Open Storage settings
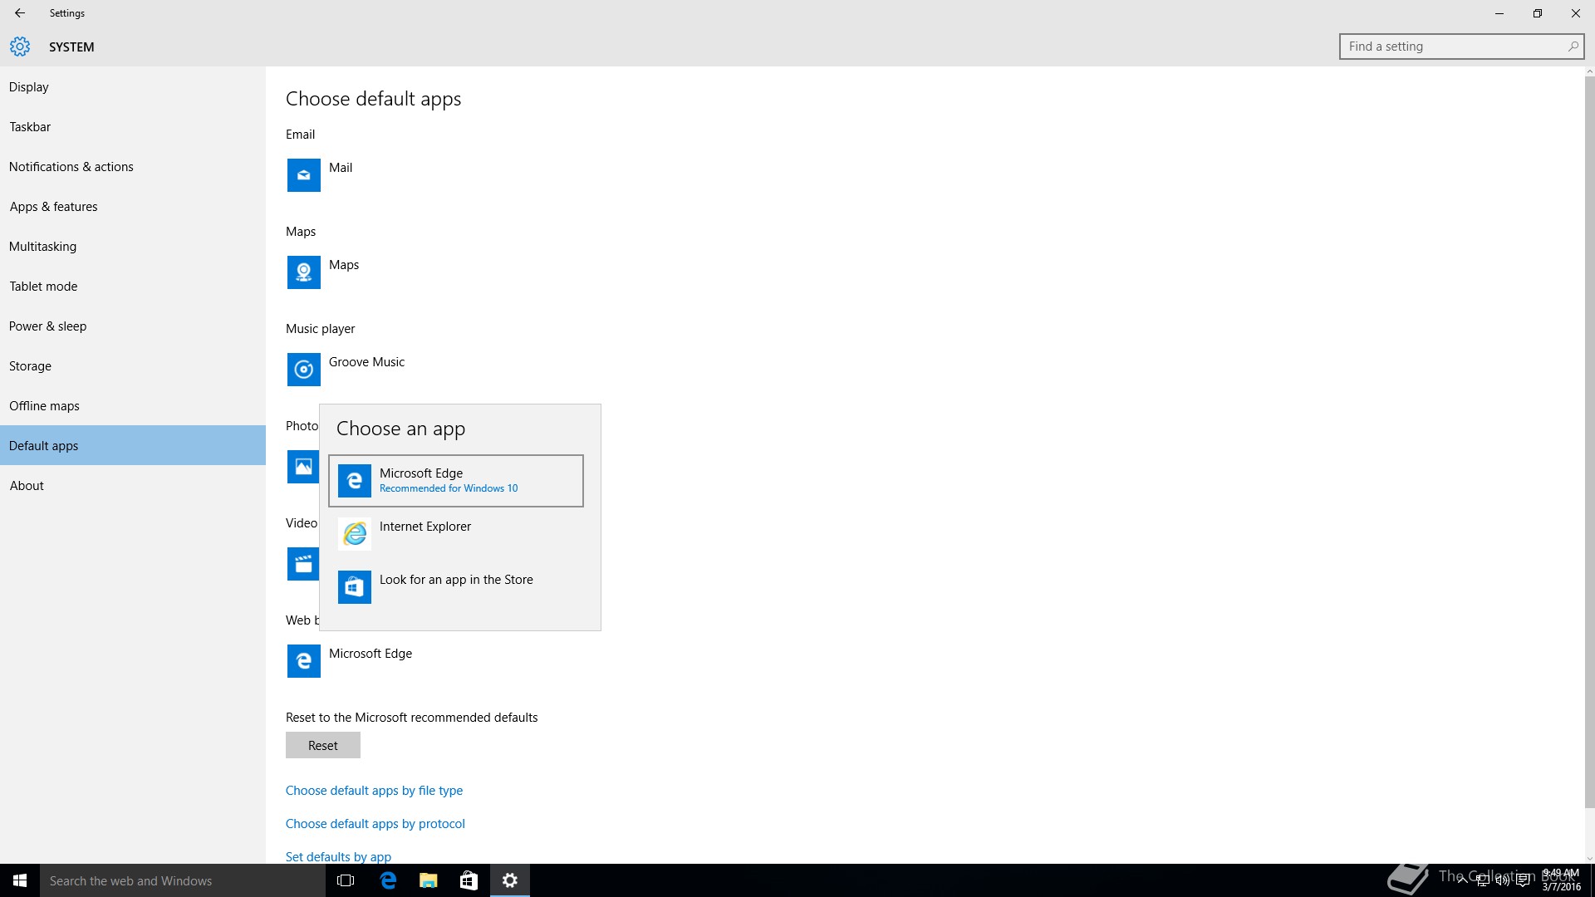 133,366
